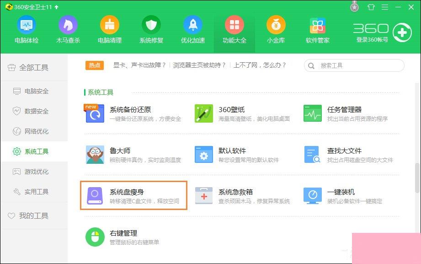Click 帮您设置常用的默认软件 description

tap(249, 160)
